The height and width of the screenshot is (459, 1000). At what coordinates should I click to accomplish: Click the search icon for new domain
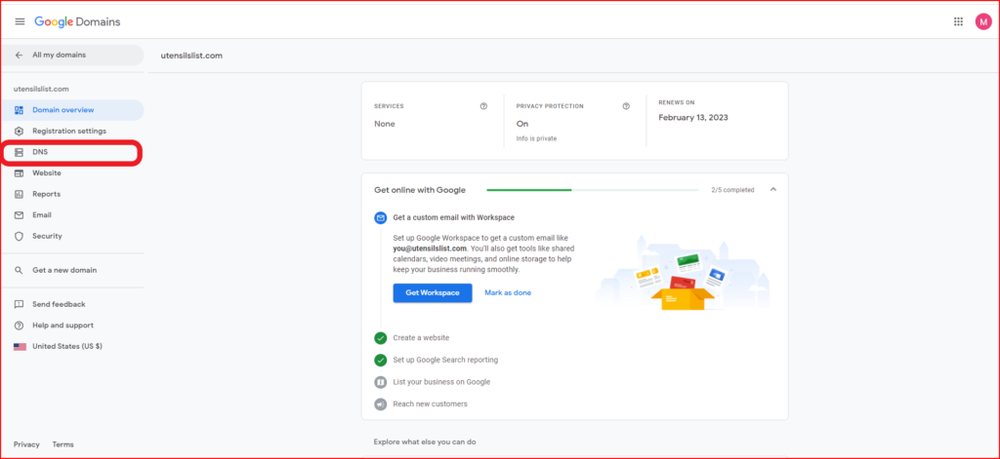tap(20, 271)
